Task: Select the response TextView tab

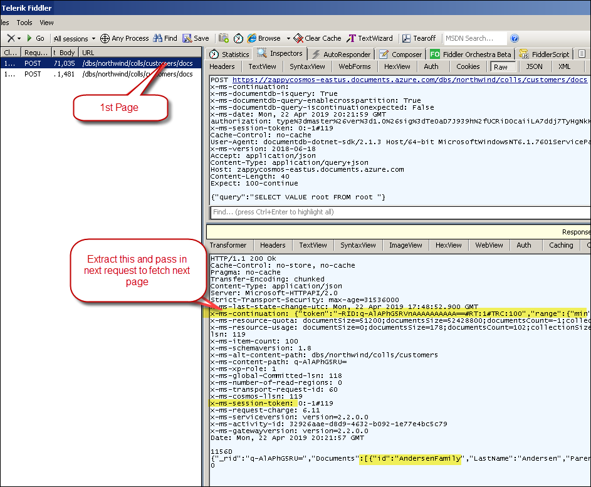Action: pos(313,246)
